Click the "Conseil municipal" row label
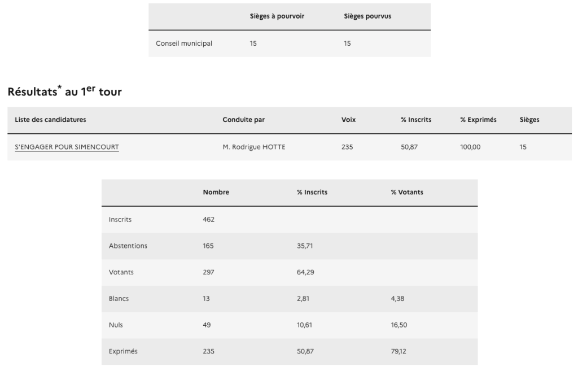This screenshot has width=578, height=371. 184,43
